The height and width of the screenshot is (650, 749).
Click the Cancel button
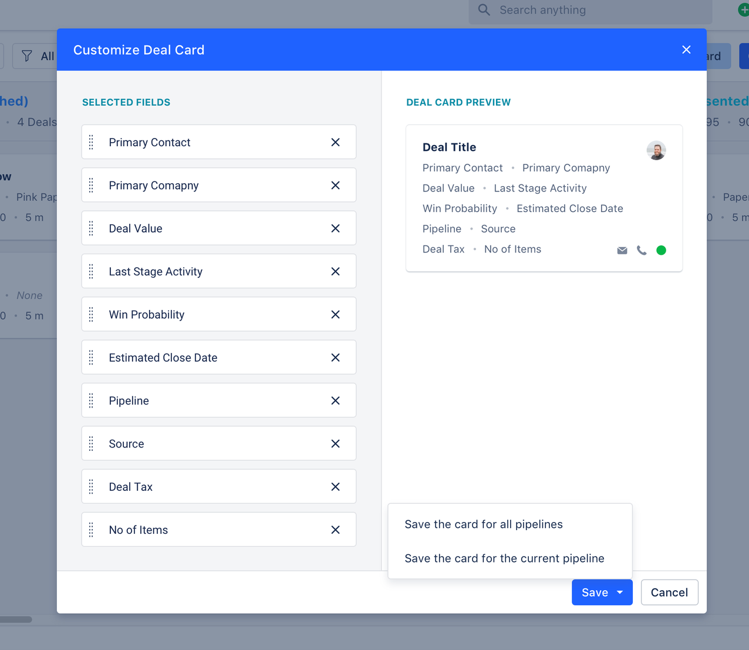(x=669, y=592)
